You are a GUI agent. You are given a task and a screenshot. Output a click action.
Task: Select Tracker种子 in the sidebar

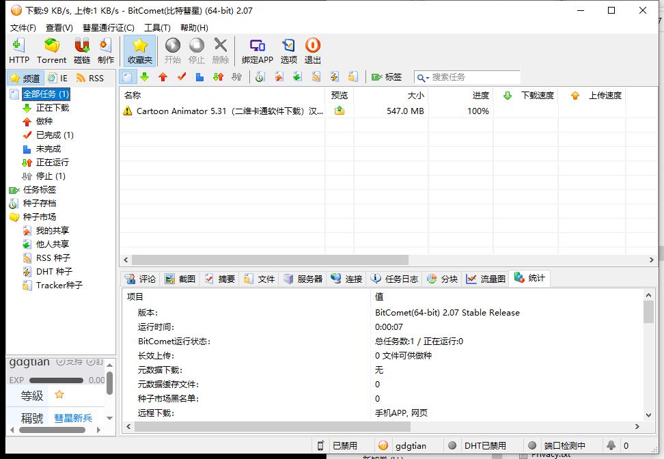(59, 285)
